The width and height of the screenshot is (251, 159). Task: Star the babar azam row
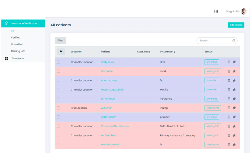[234, 117]
